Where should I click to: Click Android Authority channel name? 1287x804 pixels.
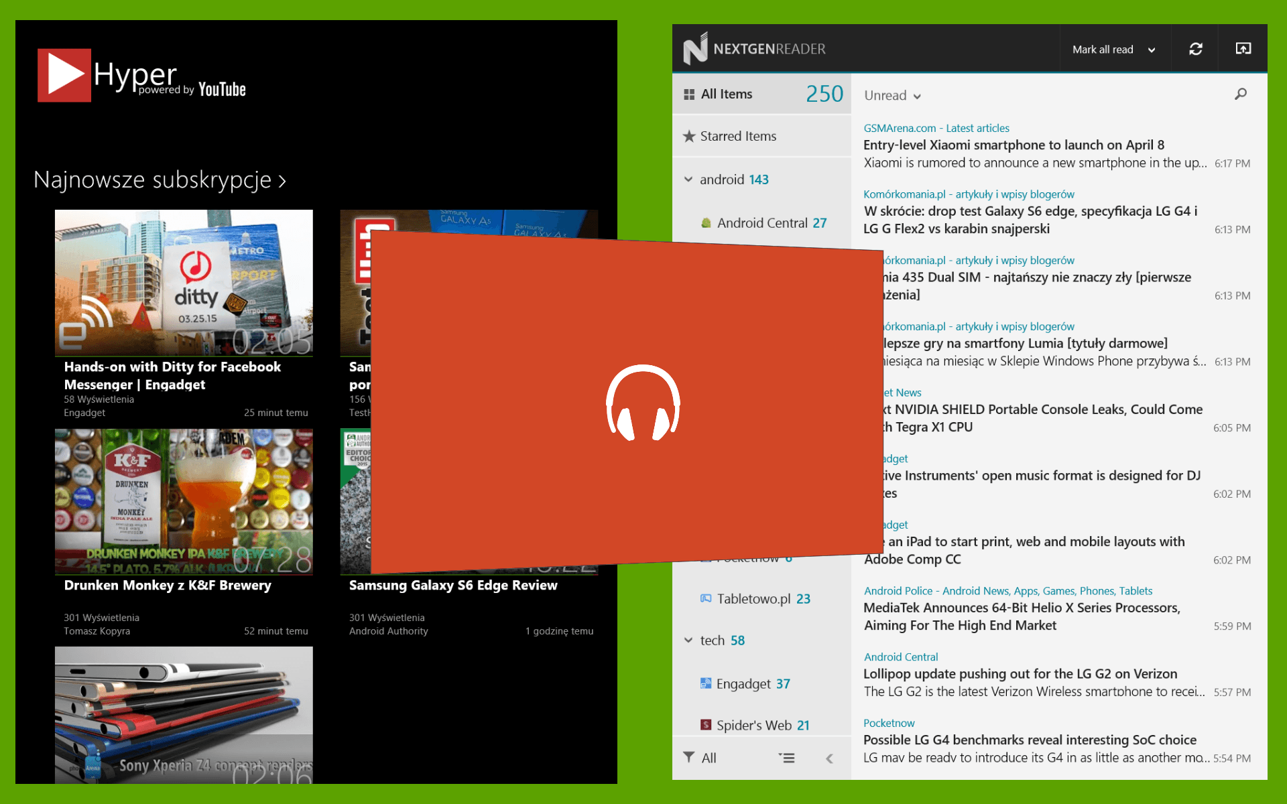pos(388,631)
